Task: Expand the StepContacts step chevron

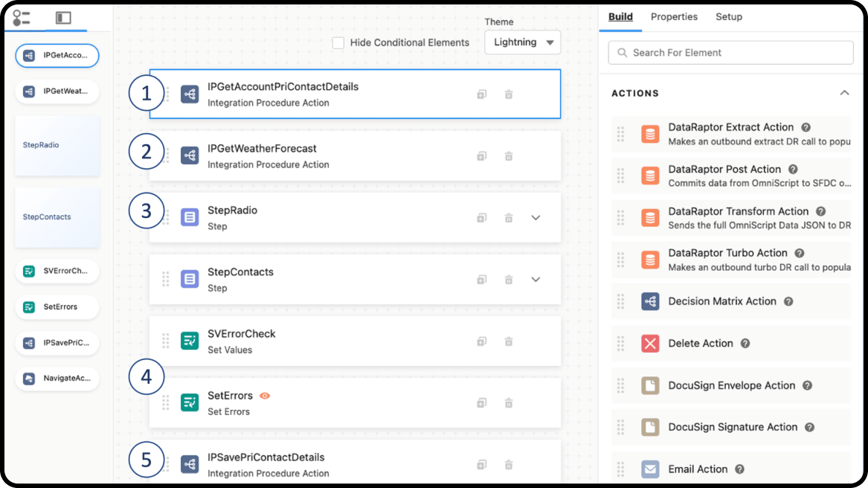Action: click(x=536, y=280)
